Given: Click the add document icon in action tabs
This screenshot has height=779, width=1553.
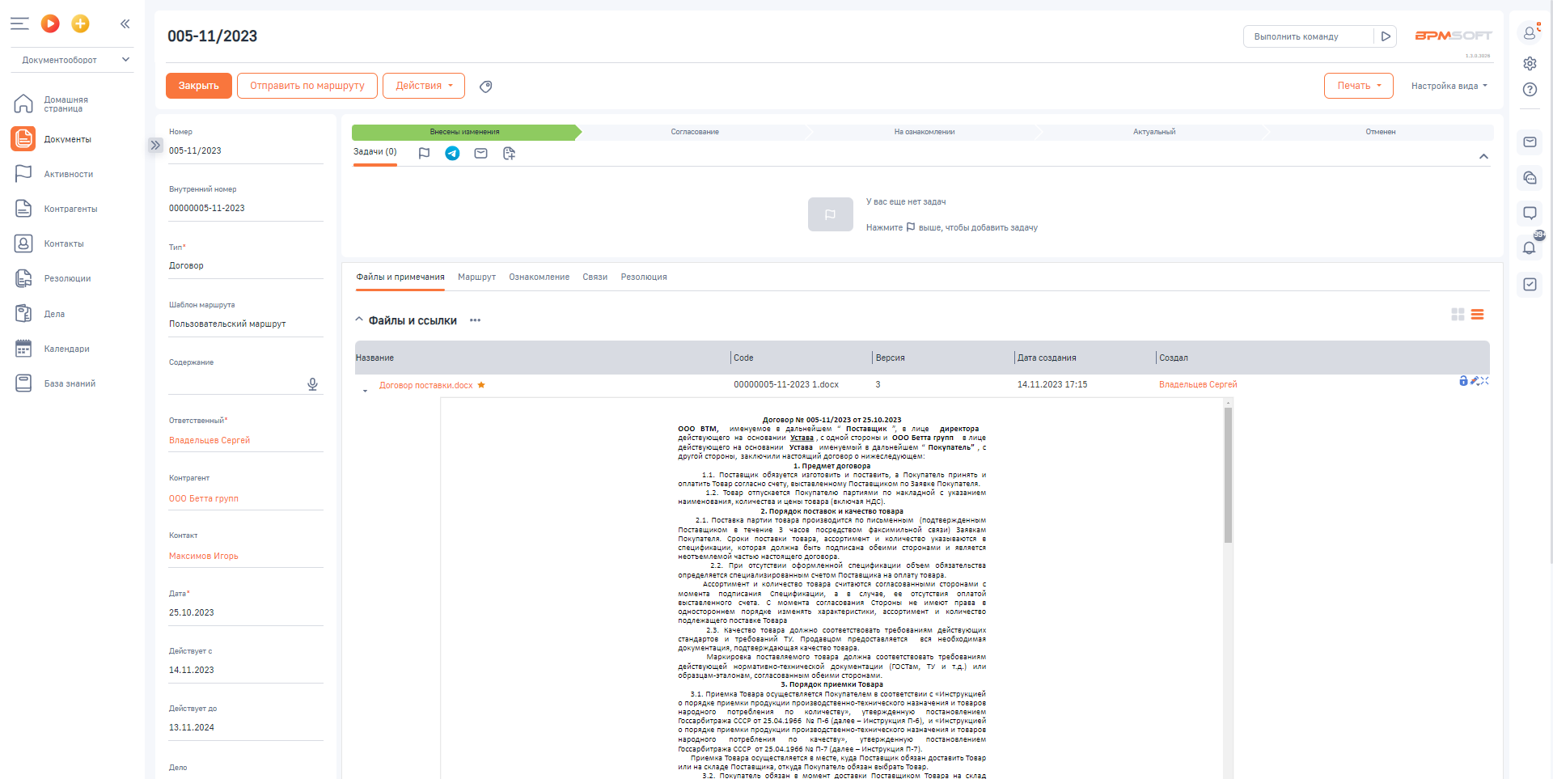Looking at the screenshot, I should [509, 153].
